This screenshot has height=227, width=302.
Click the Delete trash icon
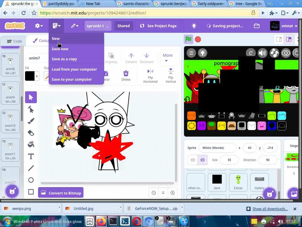tap(126, 75)
